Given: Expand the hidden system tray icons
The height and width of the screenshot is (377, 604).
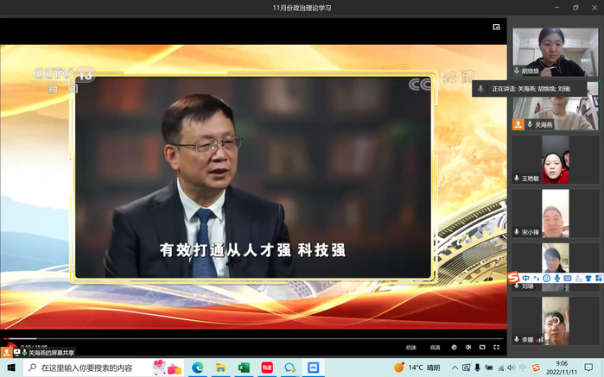Looking at the screenshot, I should (x=455, y=368).
